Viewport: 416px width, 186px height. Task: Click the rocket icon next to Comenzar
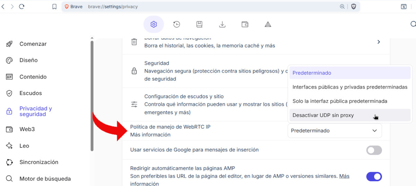(9, 44)
